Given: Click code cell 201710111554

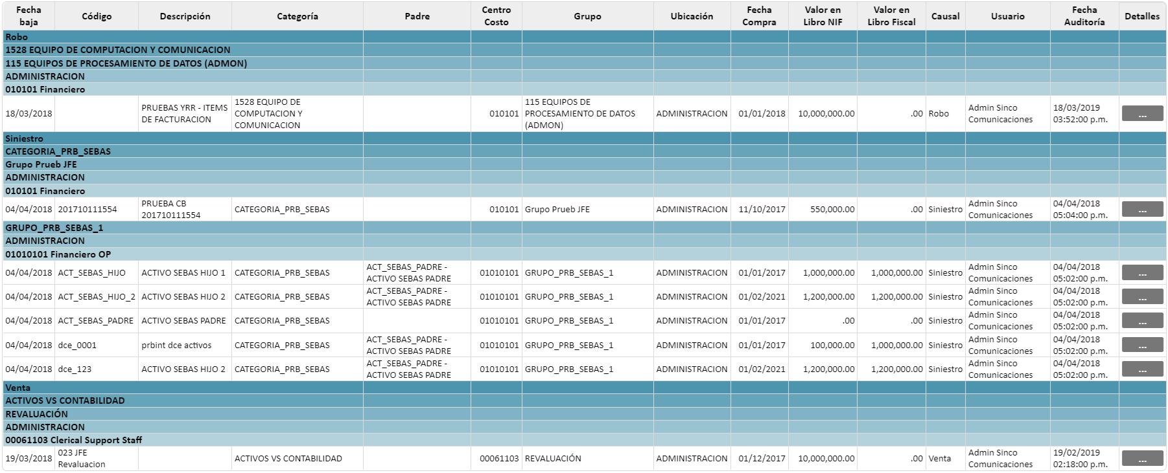Looking at the screenshot, I should 97,209.
